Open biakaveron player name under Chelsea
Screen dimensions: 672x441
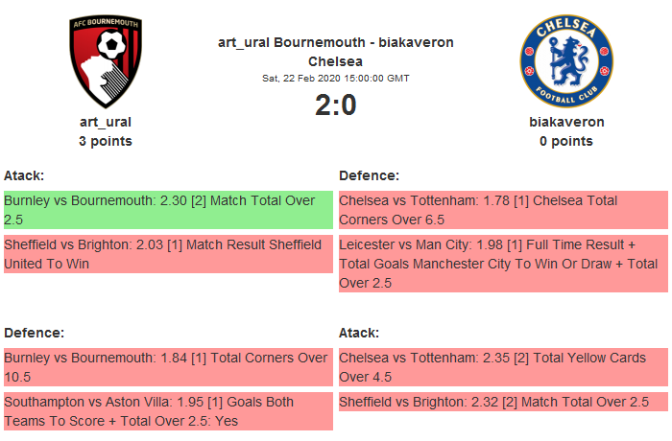(566, 122)
